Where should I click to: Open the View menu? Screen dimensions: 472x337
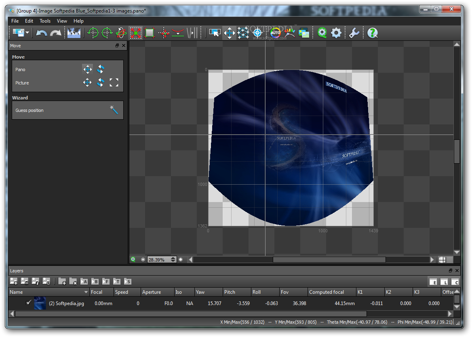pos(62,21)
